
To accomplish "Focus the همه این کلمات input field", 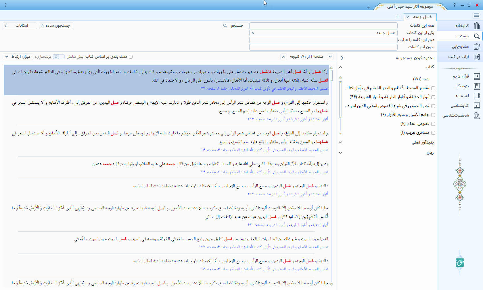I will [323, 26].
